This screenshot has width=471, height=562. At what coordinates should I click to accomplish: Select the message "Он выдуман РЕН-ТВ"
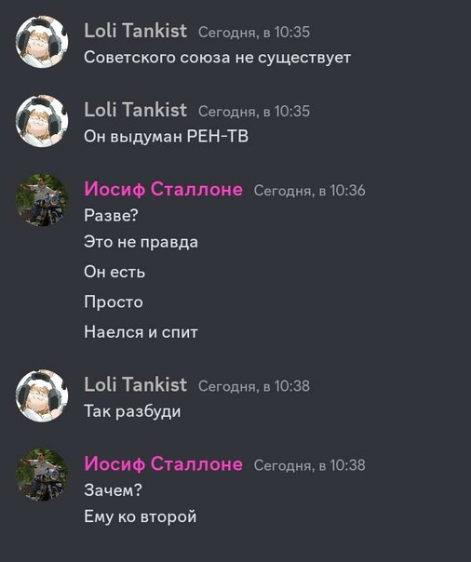[166, 137]
